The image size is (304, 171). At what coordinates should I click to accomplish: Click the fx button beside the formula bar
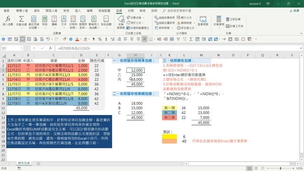tap(50, 48)
